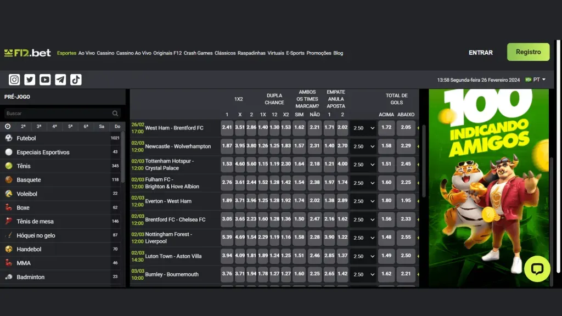
Task: Select ACIMA 1.56 for Brentford - Chelsea
Action: tap(386, 219)
